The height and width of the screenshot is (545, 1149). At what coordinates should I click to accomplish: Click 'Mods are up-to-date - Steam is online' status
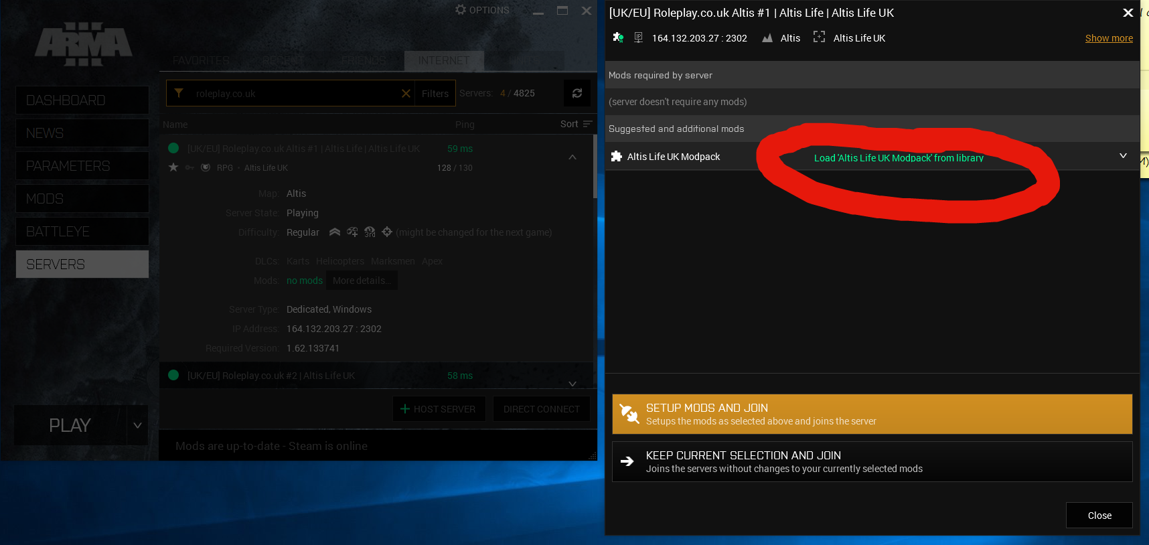tap(271, 446)
